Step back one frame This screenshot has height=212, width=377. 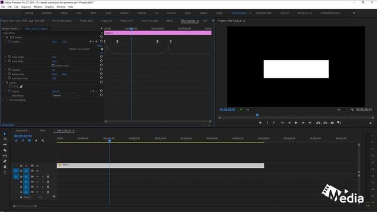click(x=289, y=123)
